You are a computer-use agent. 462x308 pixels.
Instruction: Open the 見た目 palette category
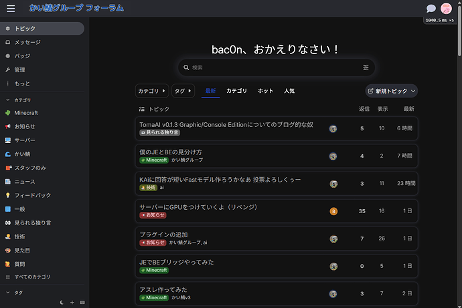(x=42, y=251)
